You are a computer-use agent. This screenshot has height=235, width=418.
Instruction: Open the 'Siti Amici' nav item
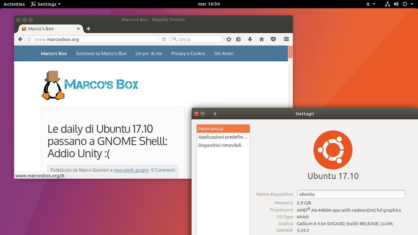[x=224, y=54]
